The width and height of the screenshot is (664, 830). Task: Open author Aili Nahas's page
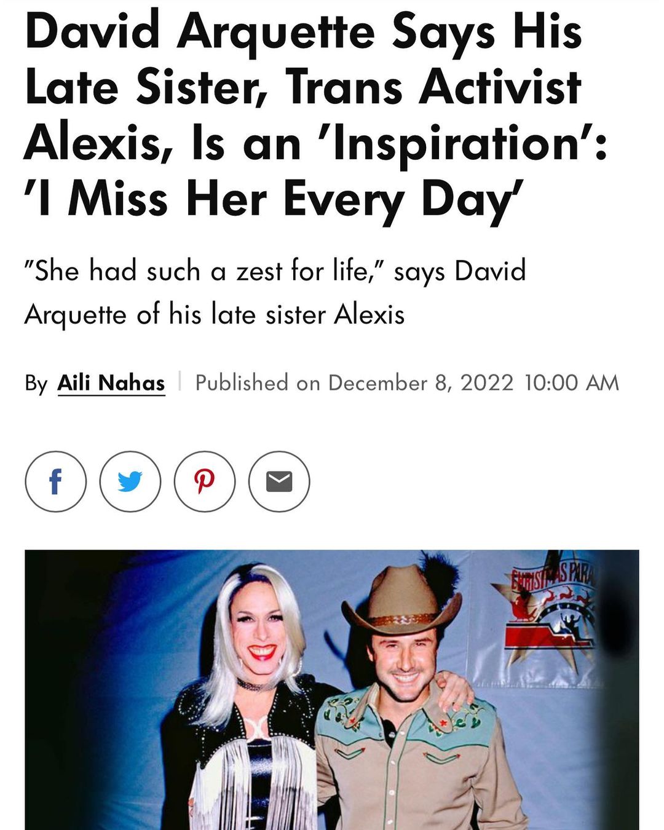coord(111,383)
